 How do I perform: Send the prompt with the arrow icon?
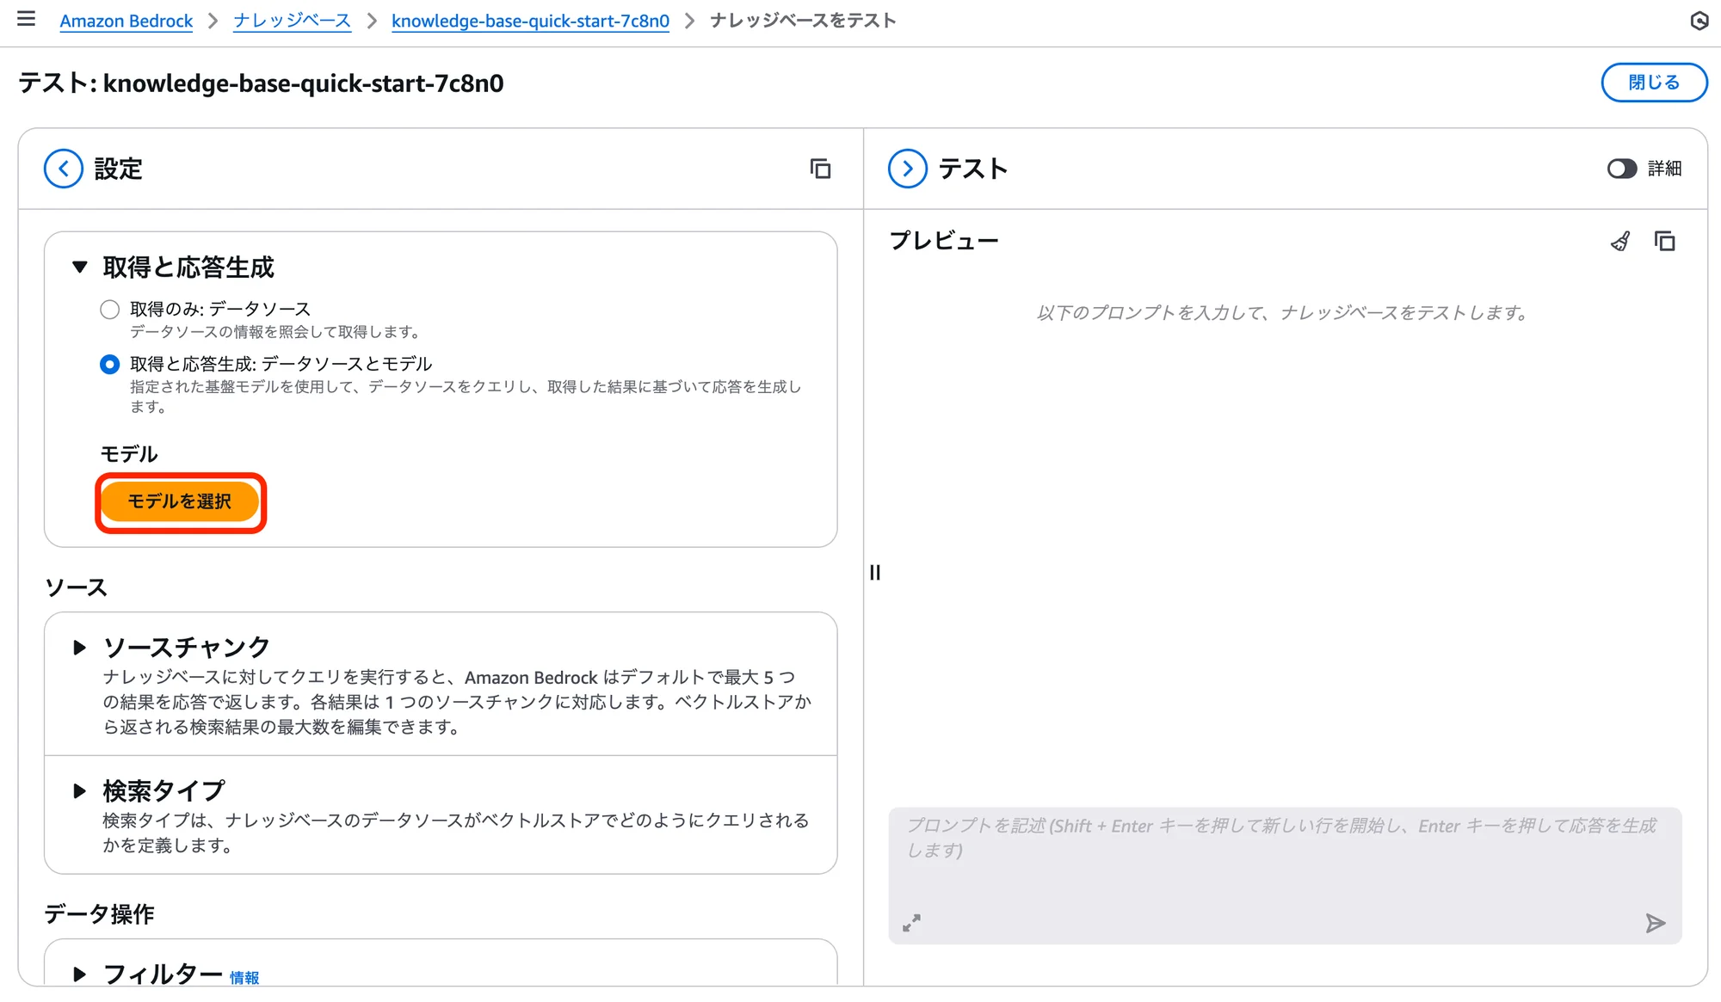1655,924
